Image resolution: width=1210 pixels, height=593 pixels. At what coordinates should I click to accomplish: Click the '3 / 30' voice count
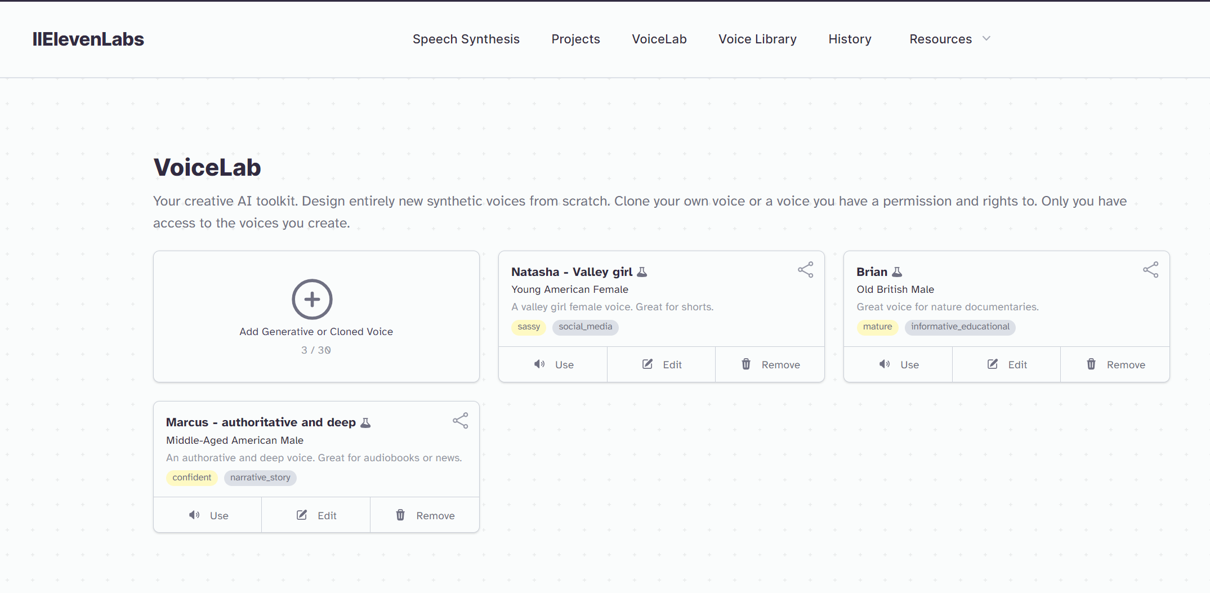click(x=316, y=350)
